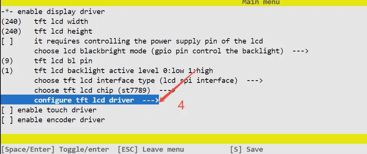The image size is (367, 154).
Task: Click the highlighted row's arrow indicator
Action: (x=151, y=100)
